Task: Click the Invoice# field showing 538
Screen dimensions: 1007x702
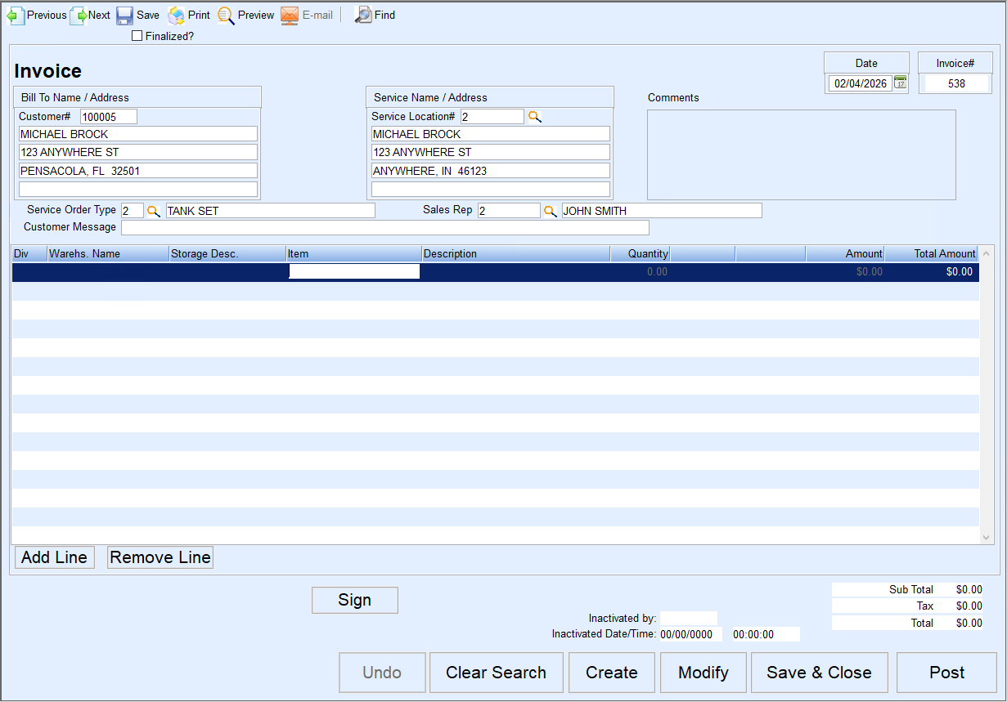Action: tap(956, 83)
